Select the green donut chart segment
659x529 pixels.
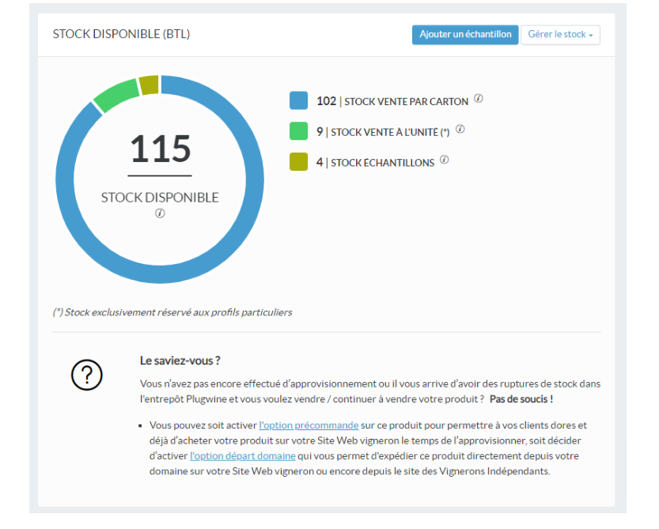[116, 93]
